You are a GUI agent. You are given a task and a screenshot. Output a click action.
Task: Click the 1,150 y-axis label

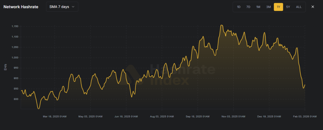pyautogui.click(x=14, y=26)
